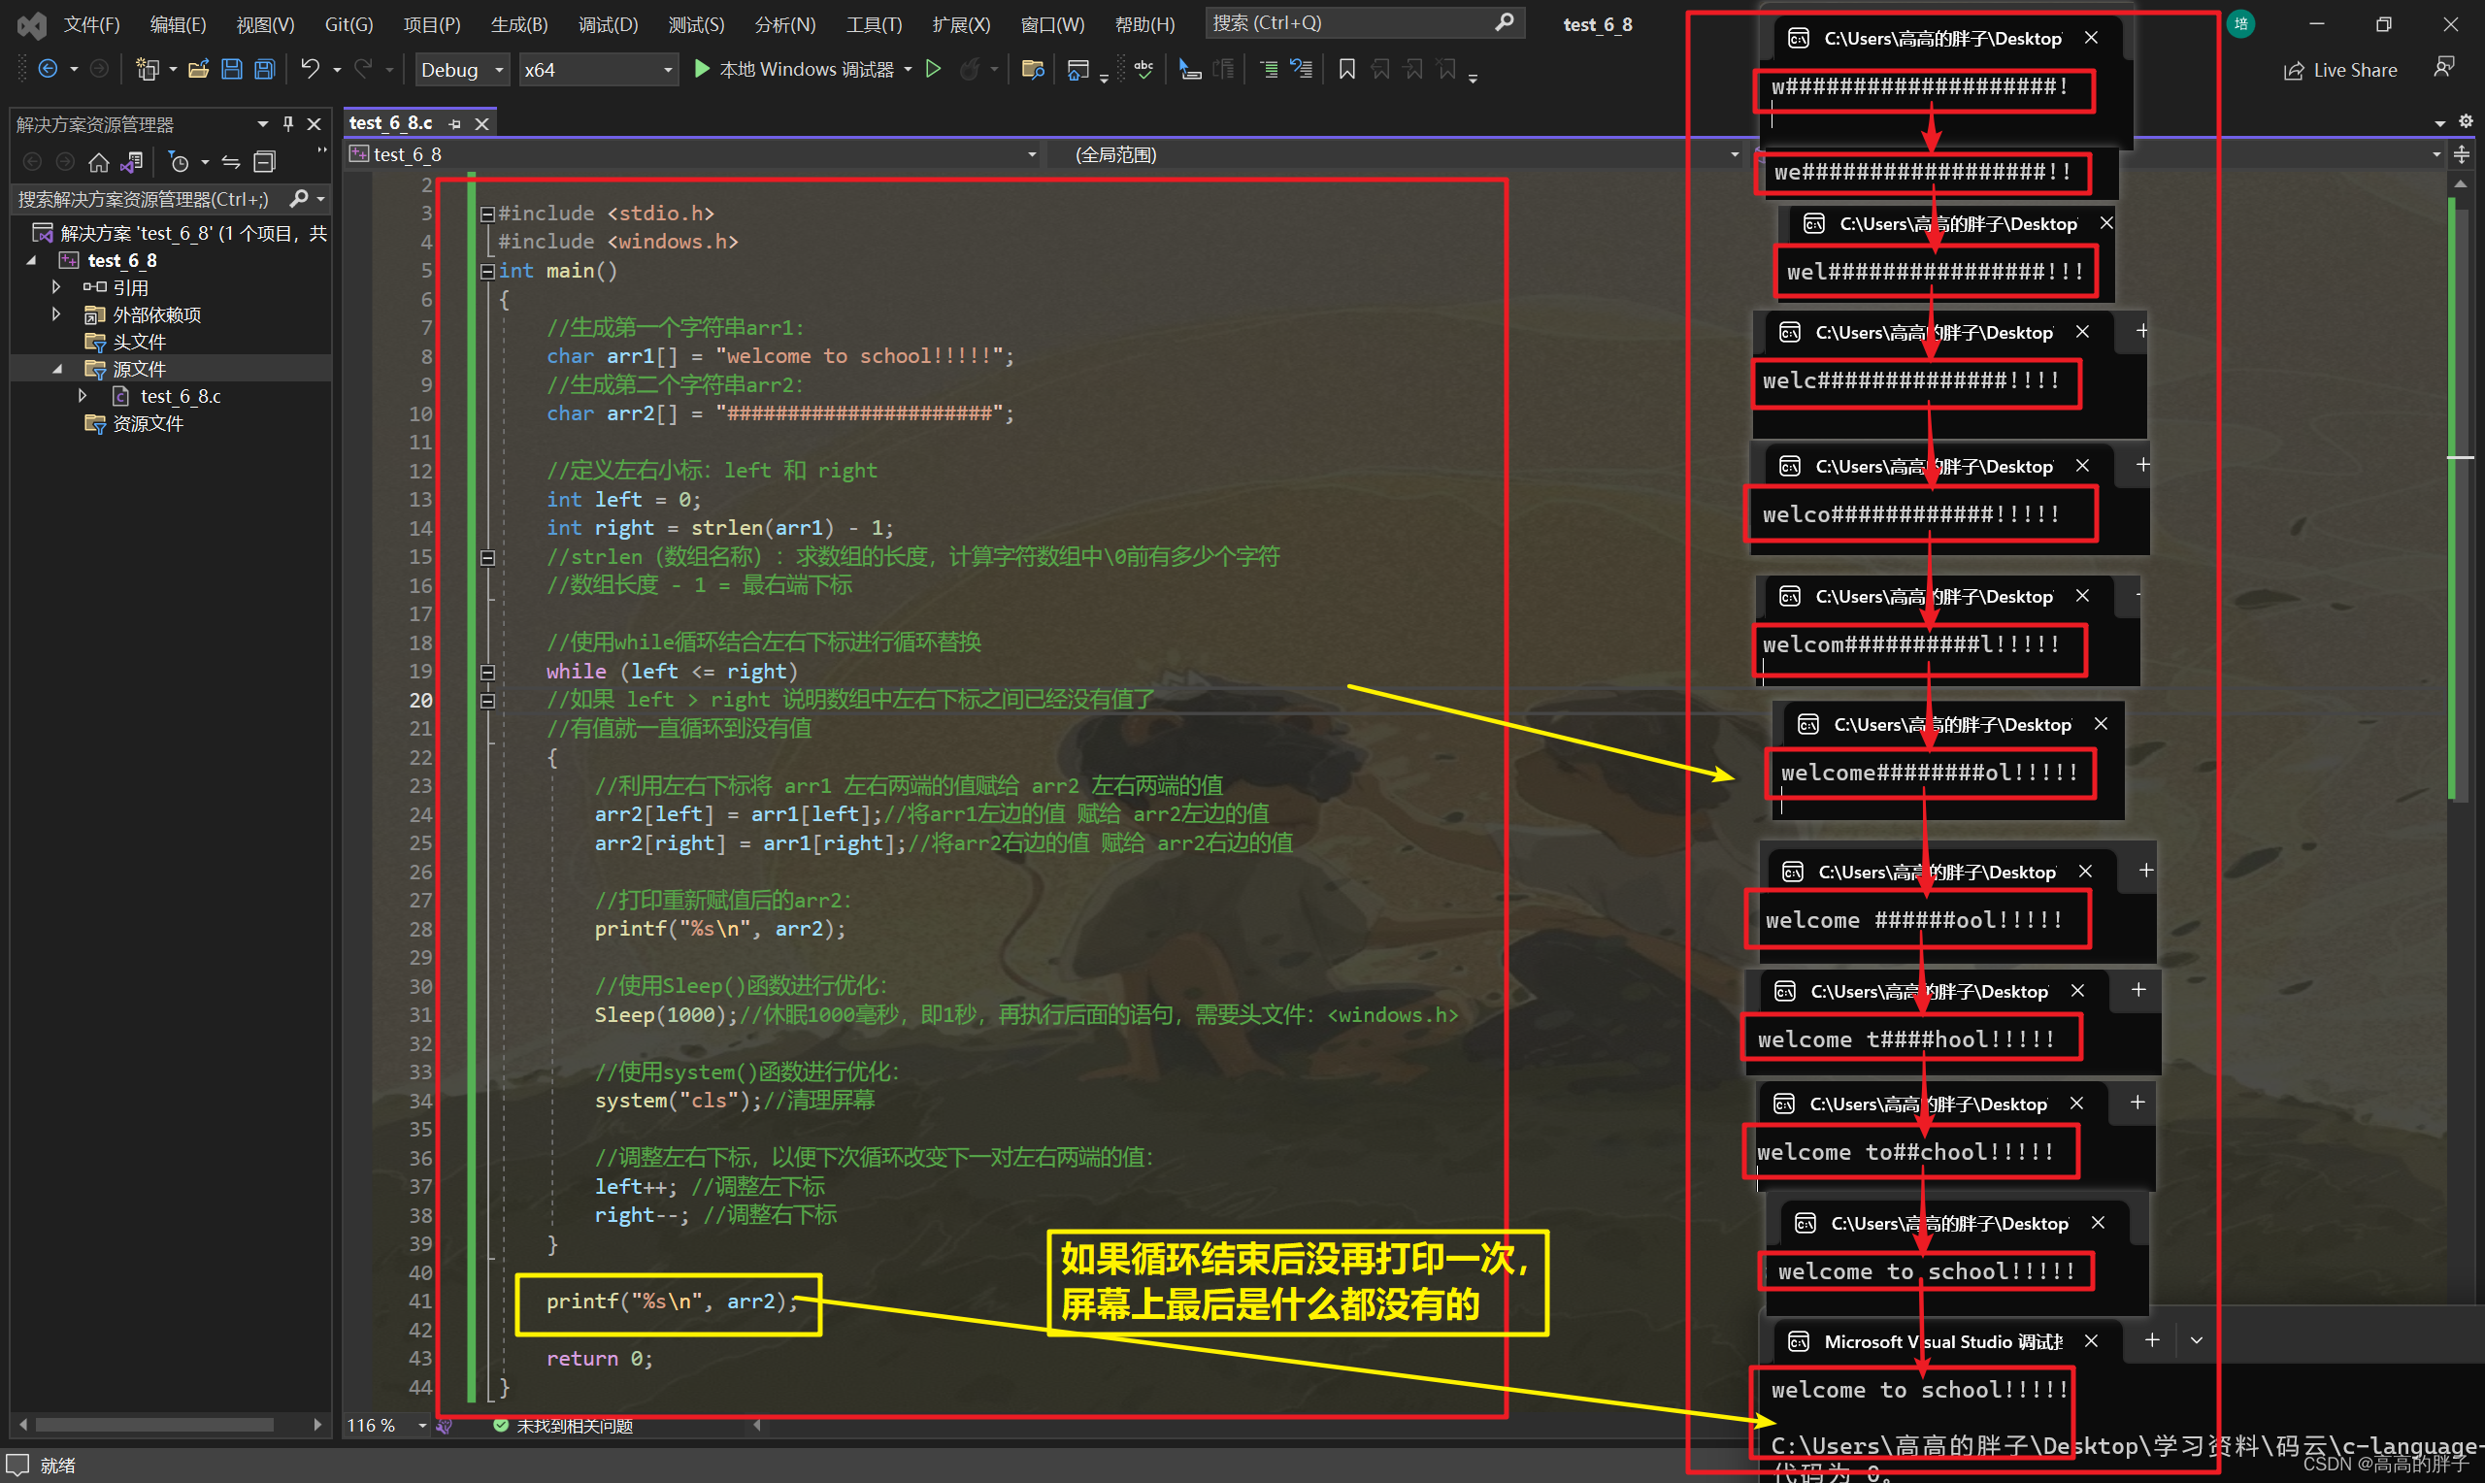Open the 调试(D) menu
This screenshot has height=1483, width=2485.
click(x=608, y=24)
